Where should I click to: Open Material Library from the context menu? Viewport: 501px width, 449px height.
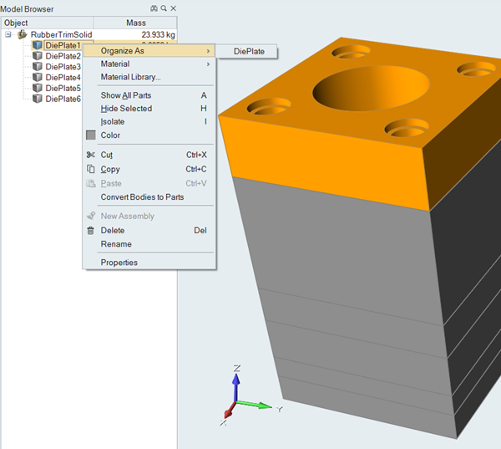tap(130, 78)
